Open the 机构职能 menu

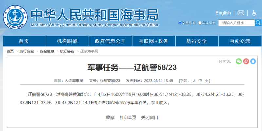click(x=67, y=41)
